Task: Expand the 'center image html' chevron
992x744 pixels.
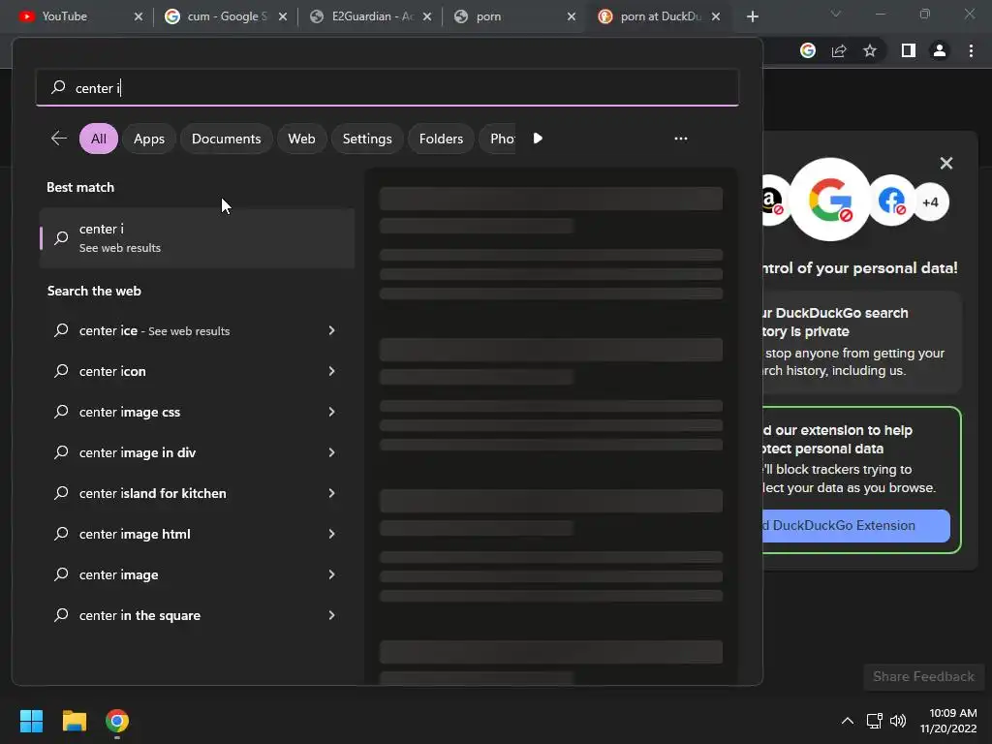Action: pos(331,534)
